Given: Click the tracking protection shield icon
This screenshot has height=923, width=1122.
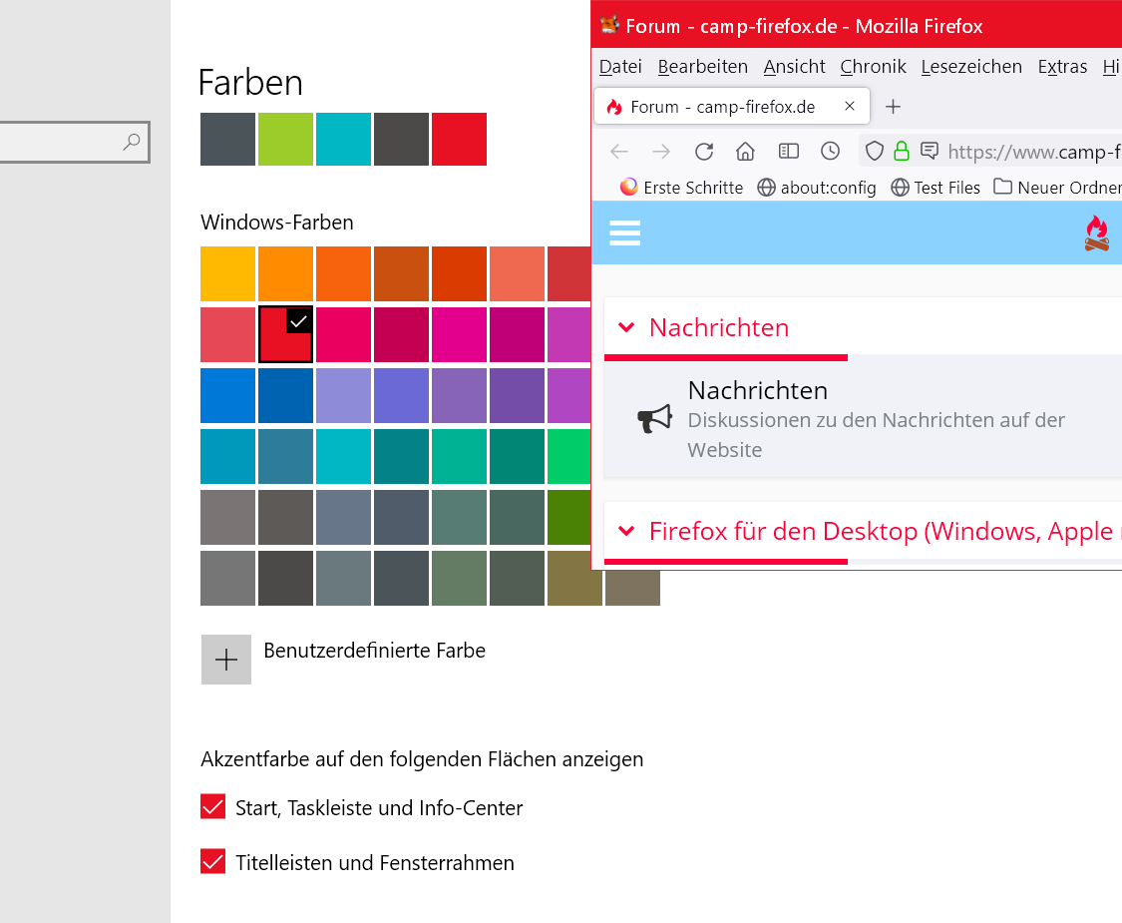Looking at the screenshot, I should coord(875,152).
